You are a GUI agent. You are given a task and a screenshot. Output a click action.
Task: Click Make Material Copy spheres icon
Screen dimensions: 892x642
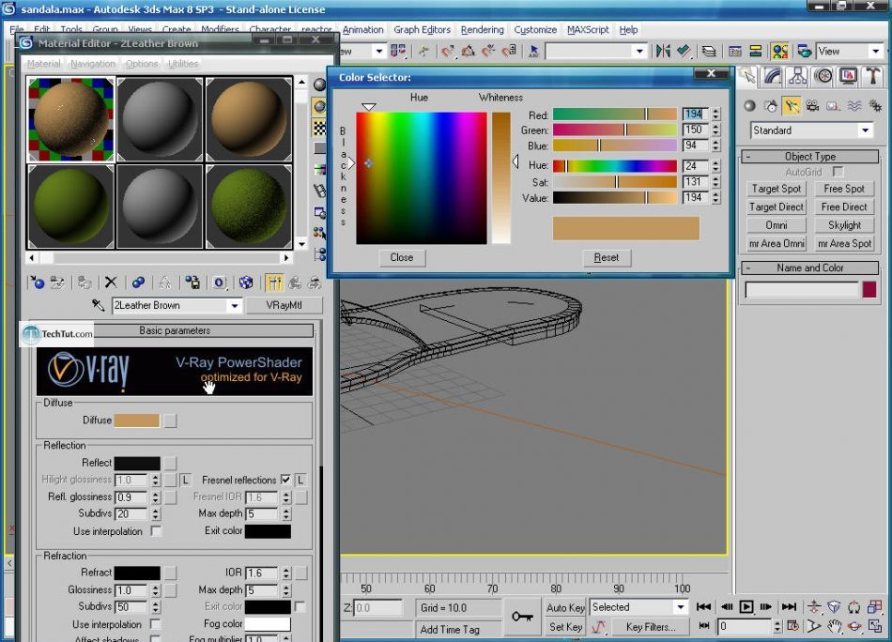coord(138,282)
